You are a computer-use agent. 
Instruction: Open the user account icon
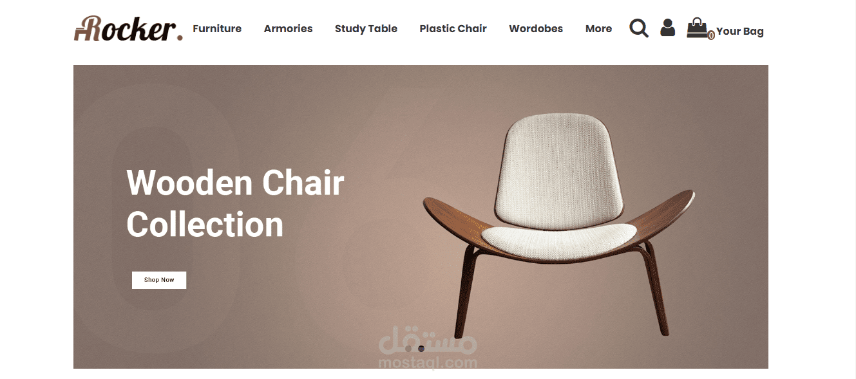(668, 28)
